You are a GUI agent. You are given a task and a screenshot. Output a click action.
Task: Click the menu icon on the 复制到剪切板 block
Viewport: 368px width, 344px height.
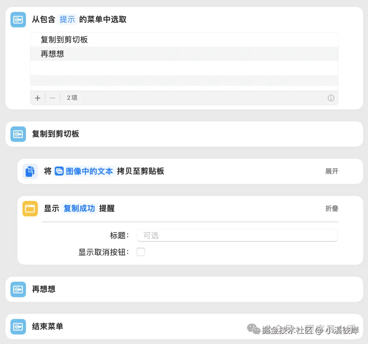coord(18,134)
